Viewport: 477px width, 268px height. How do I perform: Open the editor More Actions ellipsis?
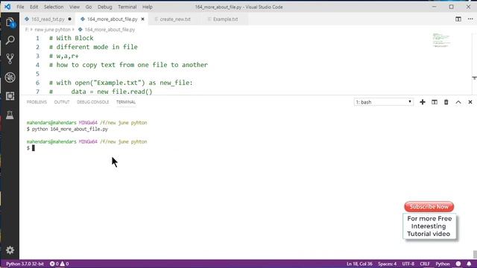[470, 19]
